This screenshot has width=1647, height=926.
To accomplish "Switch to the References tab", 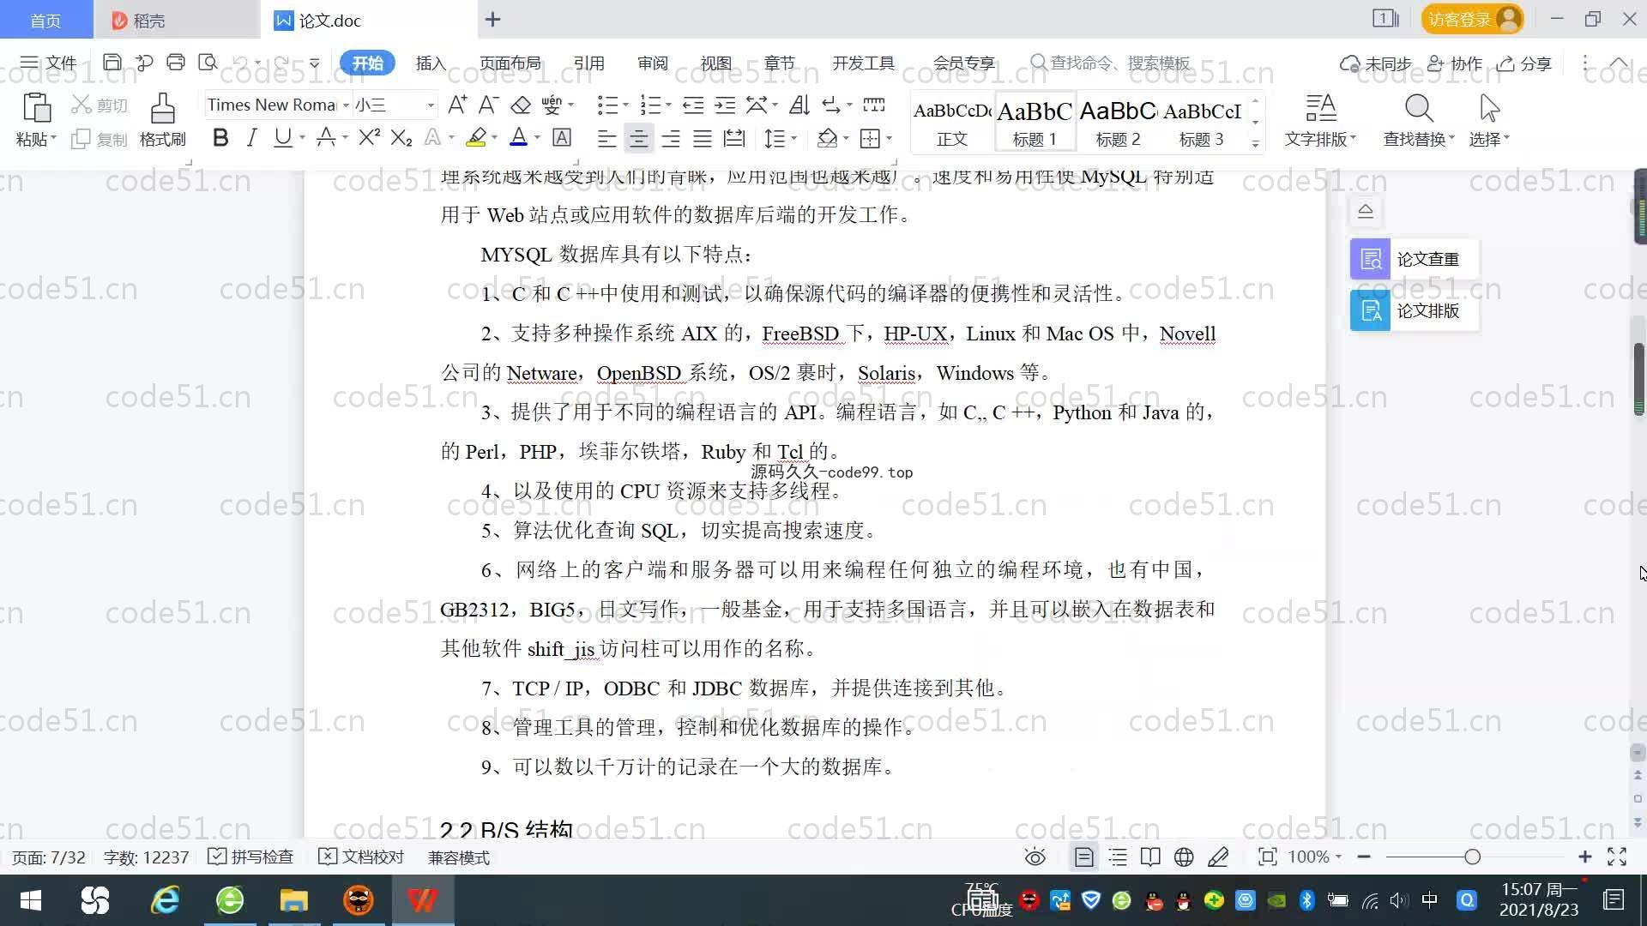I will pyautogui.click(x=588, y=63).
